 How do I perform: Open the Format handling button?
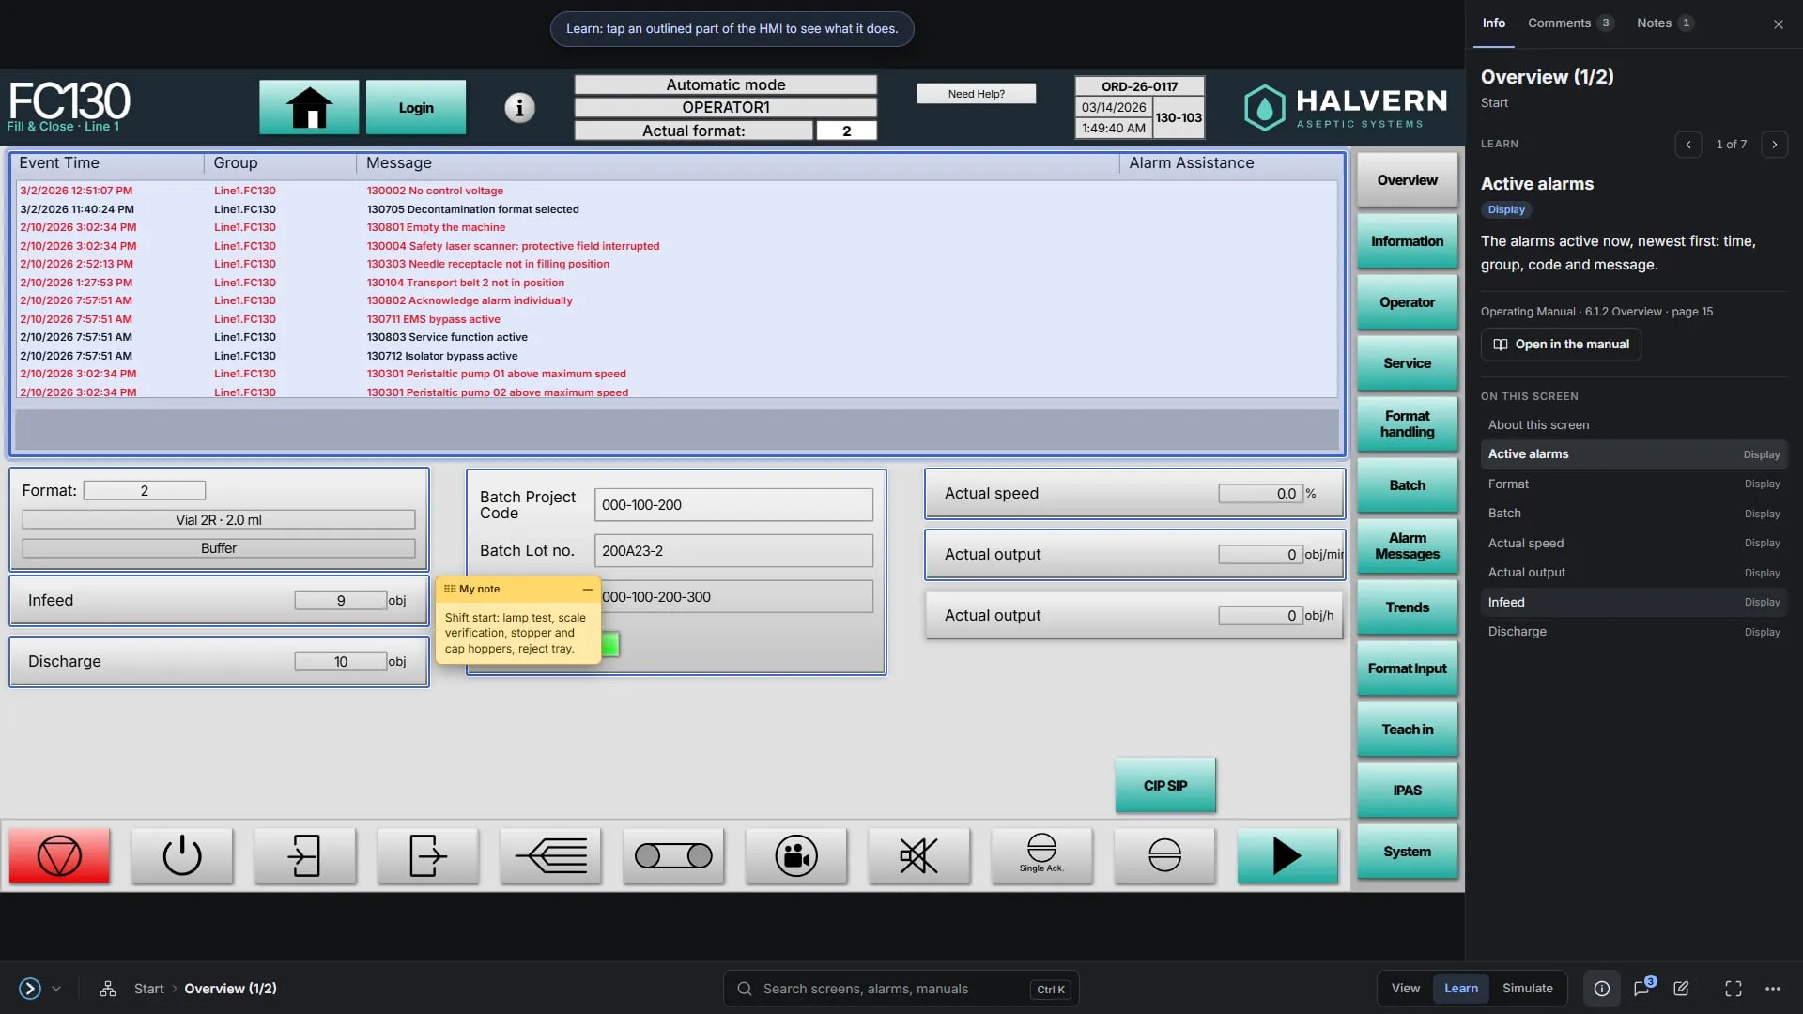[1408, 423]
